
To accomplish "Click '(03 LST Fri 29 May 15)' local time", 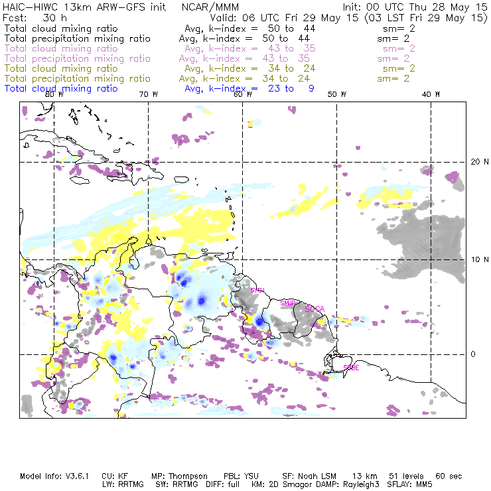I will pos(426,18).
